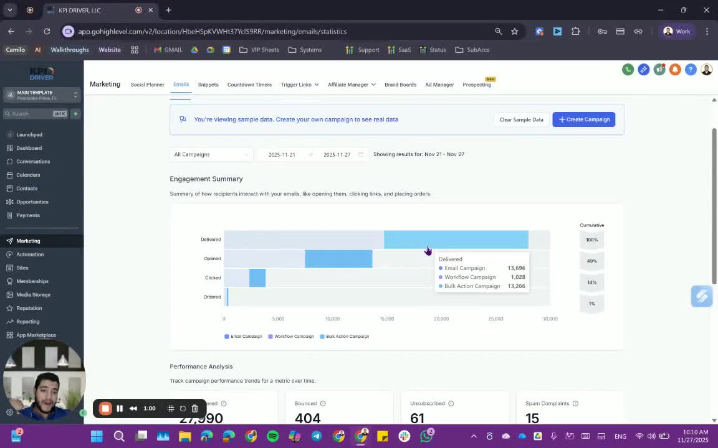Click the Clear Sample Data button
The height and width of the screenshot is (448, 718).
(521, 119)
